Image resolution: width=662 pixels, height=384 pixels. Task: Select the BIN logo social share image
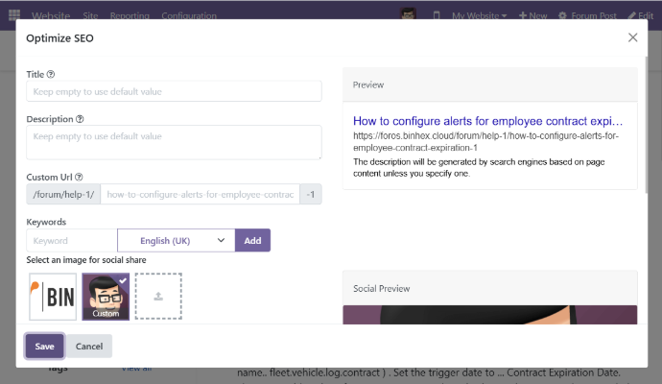tap(53, 297)
